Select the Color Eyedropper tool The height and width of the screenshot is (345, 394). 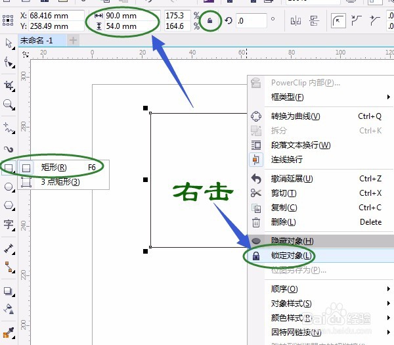click(8, 333)
